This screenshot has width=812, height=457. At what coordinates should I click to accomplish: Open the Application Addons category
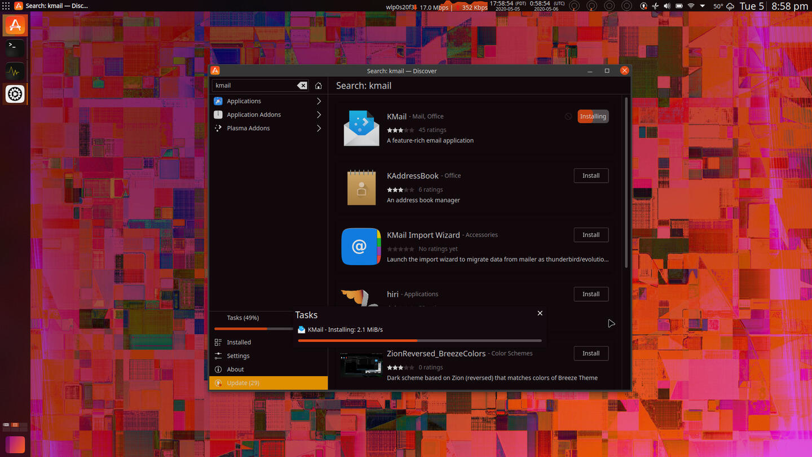coord(268,115)
